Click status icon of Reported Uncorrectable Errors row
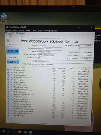Screen dimensions: 101x135 pyautogui.click(x=8, y=94)
